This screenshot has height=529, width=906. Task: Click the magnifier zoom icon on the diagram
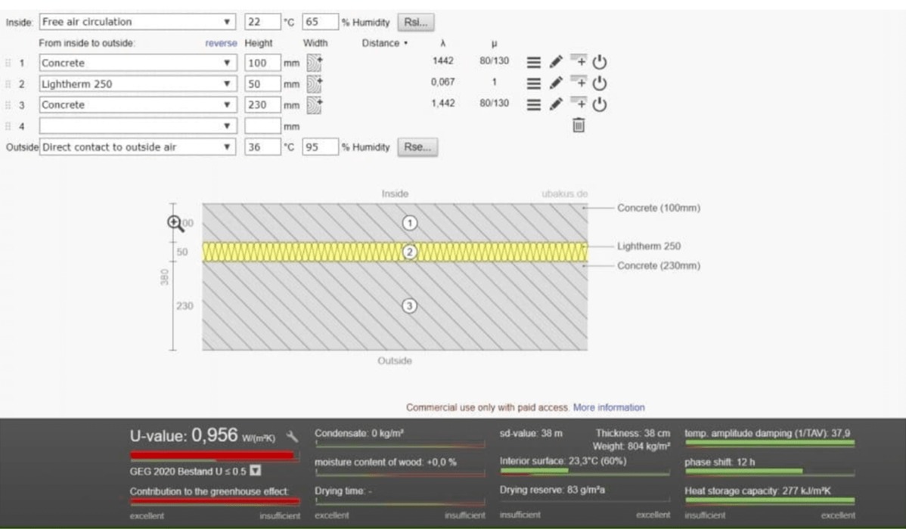pos(175,223)
